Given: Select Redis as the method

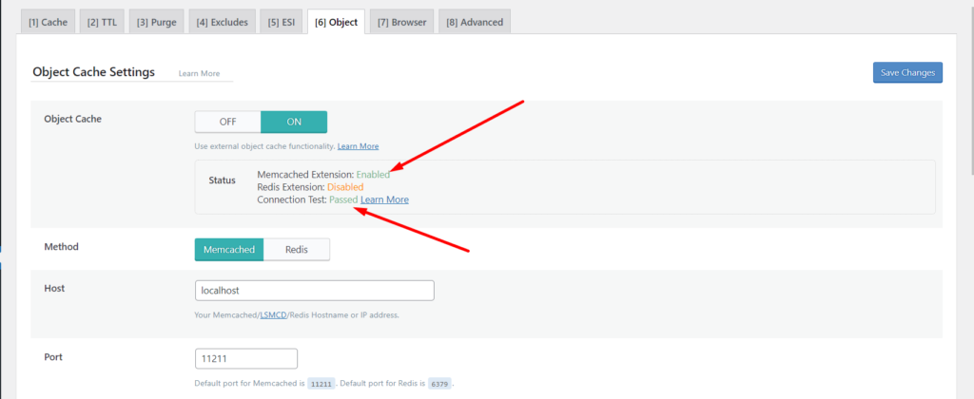Looking at the screenshot, I should click(x=297, y=250).
